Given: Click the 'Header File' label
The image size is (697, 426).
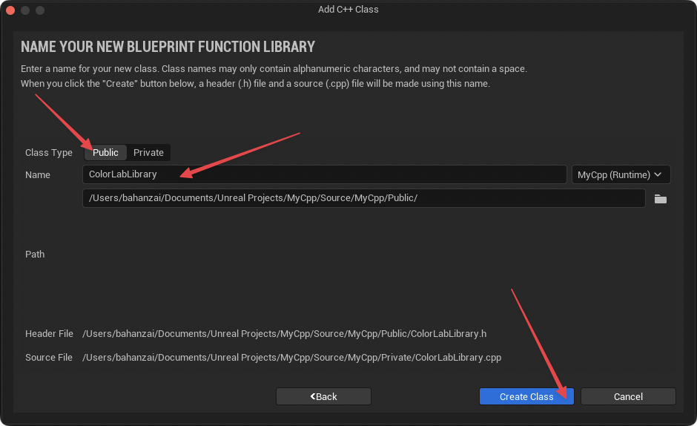Looking at the screenshot, I should coord(49,334).
